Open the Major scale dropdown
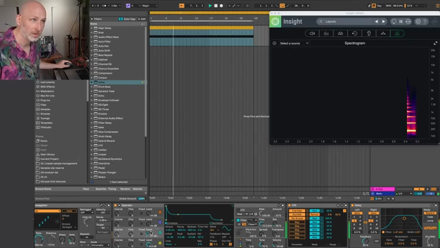Image resolution: width=440 pixels, height=248 pixels. (x=150, y=6)
